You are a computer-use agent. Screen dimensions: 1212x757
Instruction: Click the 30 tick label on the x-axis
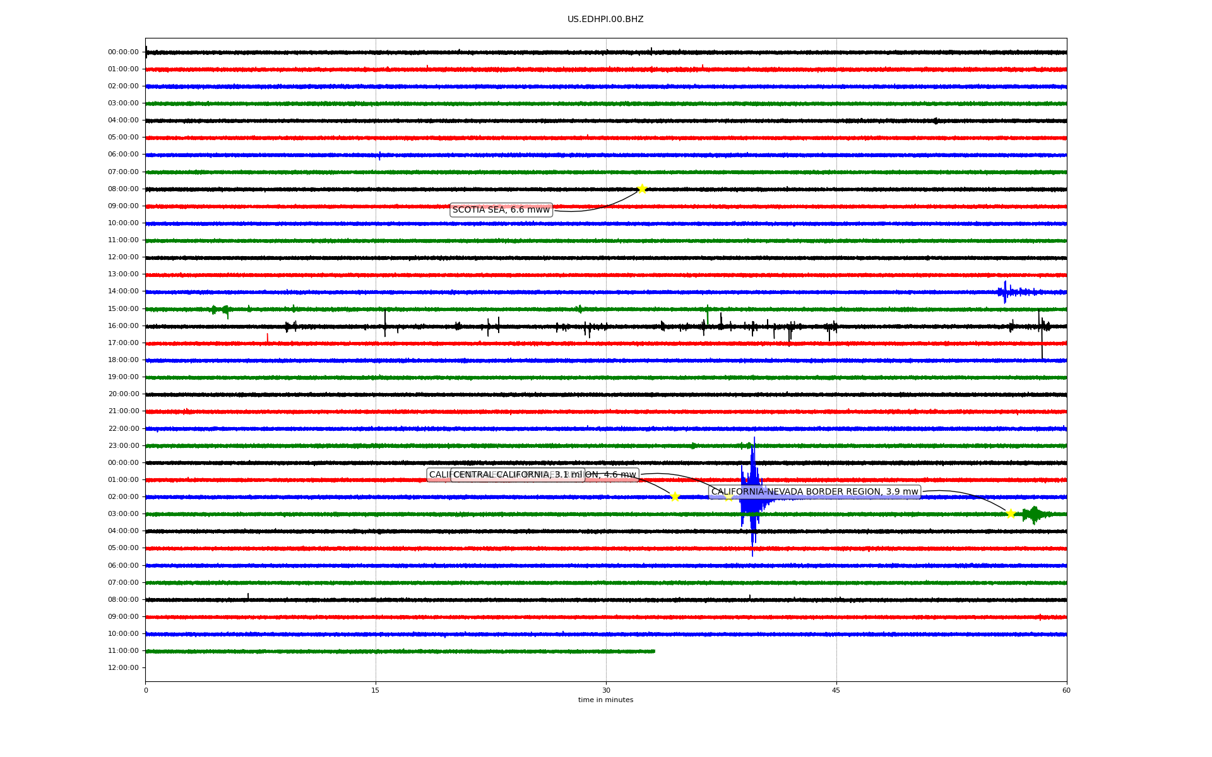[606, 690]
